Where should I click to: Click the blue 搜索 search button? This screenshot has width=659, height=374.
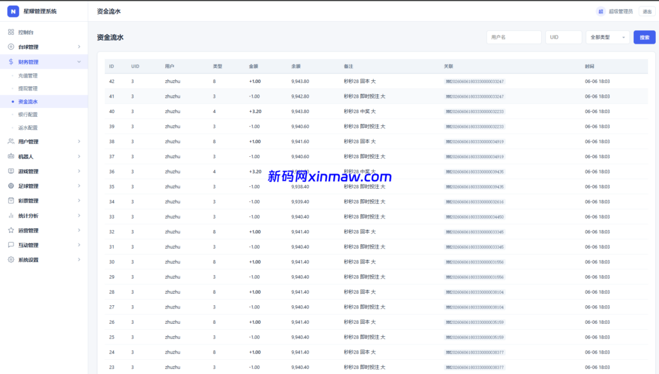pos(644,37)
